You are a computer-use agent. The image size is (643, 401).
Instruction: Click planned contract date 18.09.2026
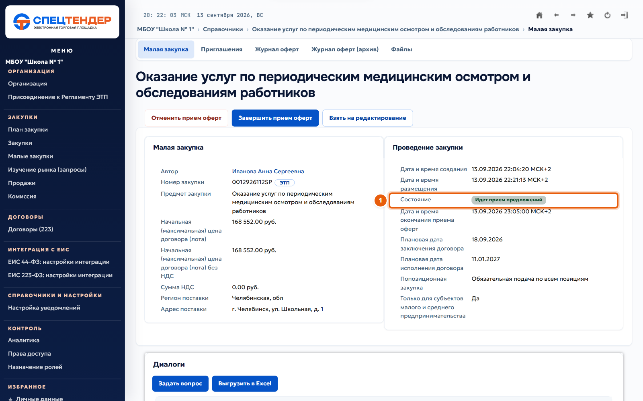[487, 239]
